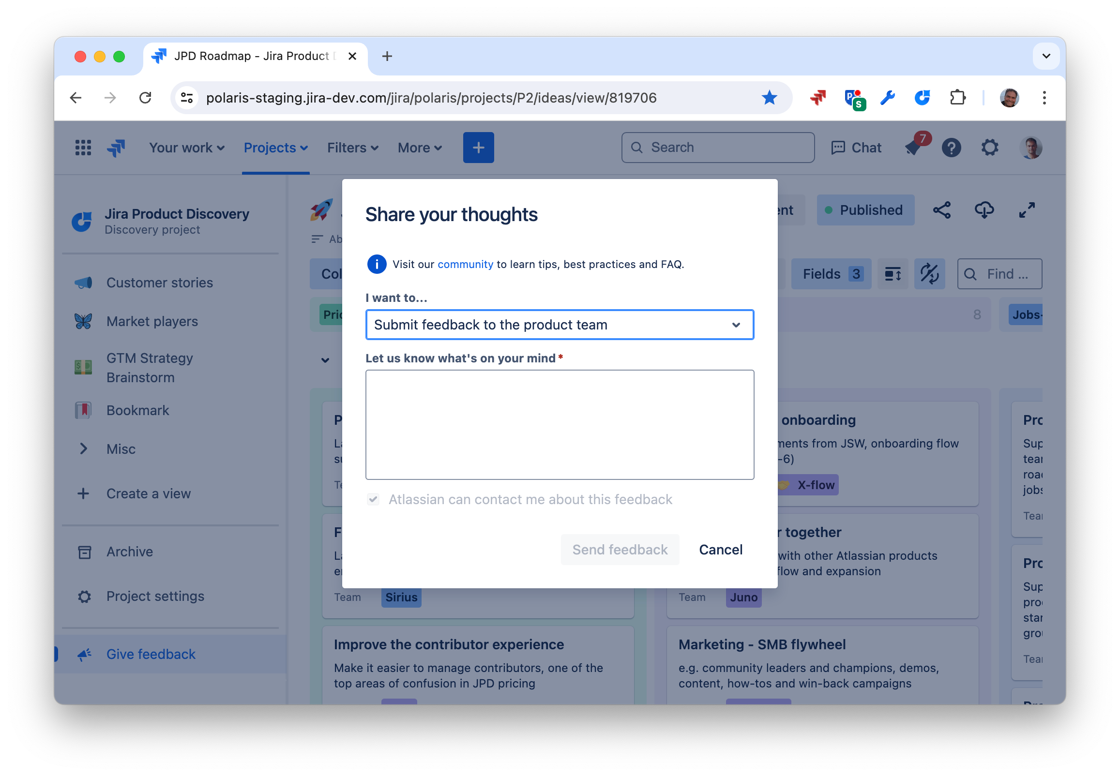1120x776 pixels.
Task: Open Project settings in sidebar
Action: click(x=155, y=596)
